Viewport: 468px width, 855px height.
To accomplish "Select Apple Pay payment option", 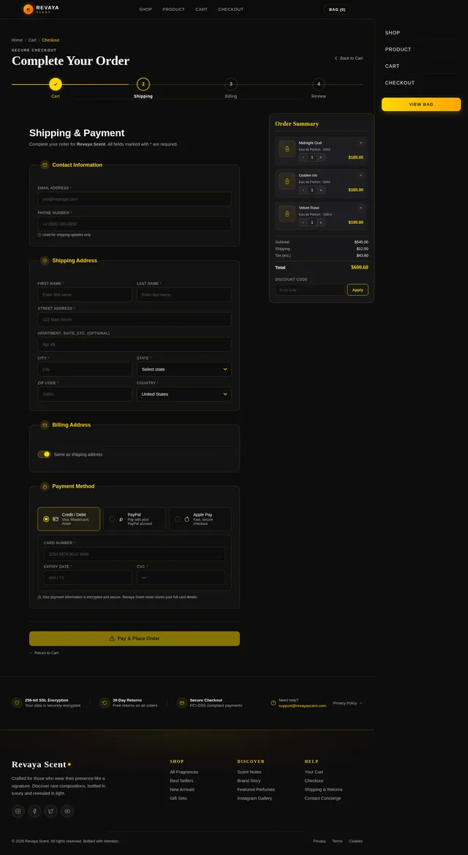I will pos(200,519).
